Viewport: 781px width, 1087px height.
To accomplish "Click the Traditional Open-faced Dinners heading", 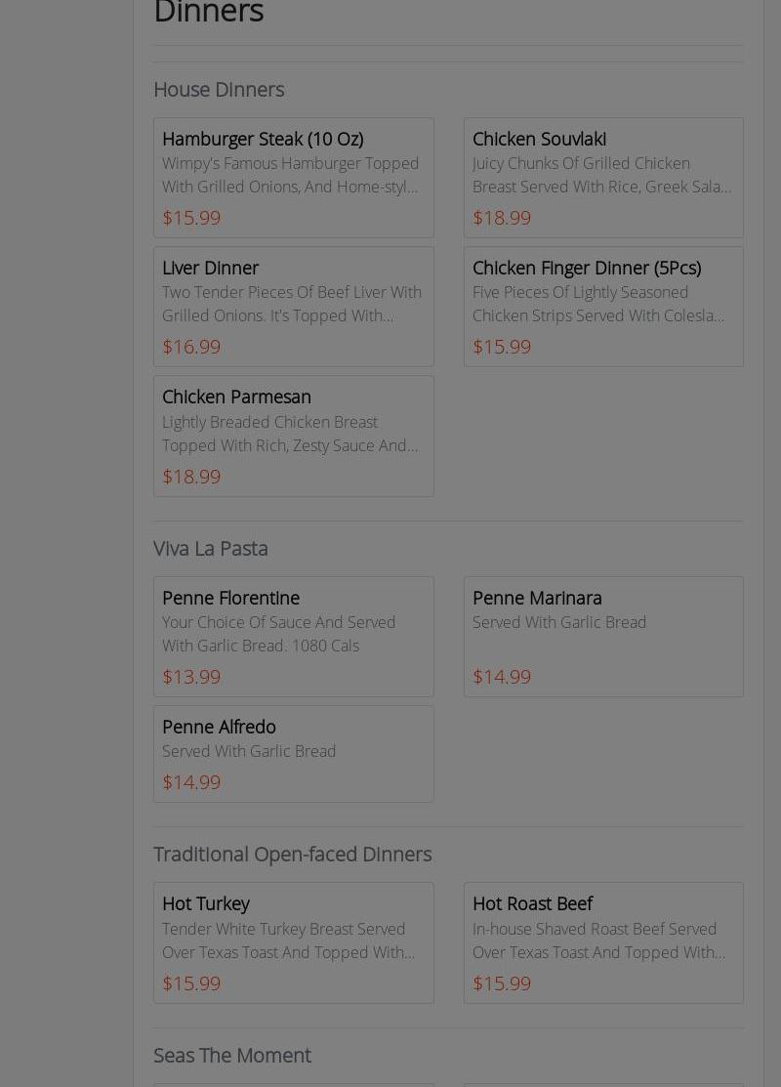I will (292, 854).
